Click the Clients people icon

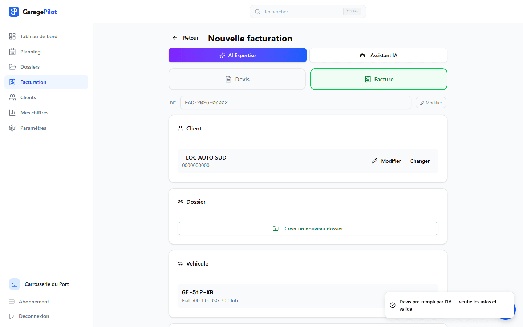(x=12, y=97)
